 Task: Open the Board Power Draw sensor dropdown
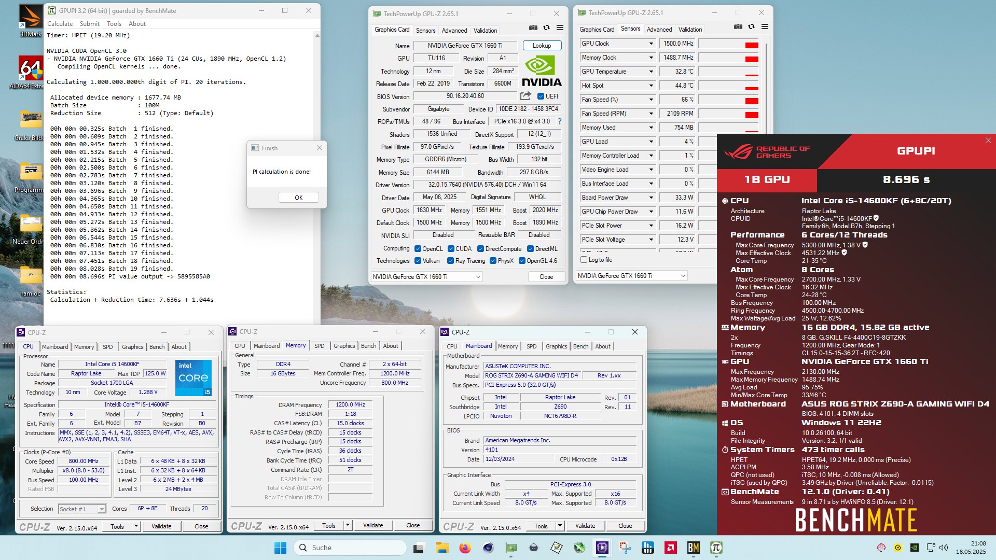click(x=651, y=198)
